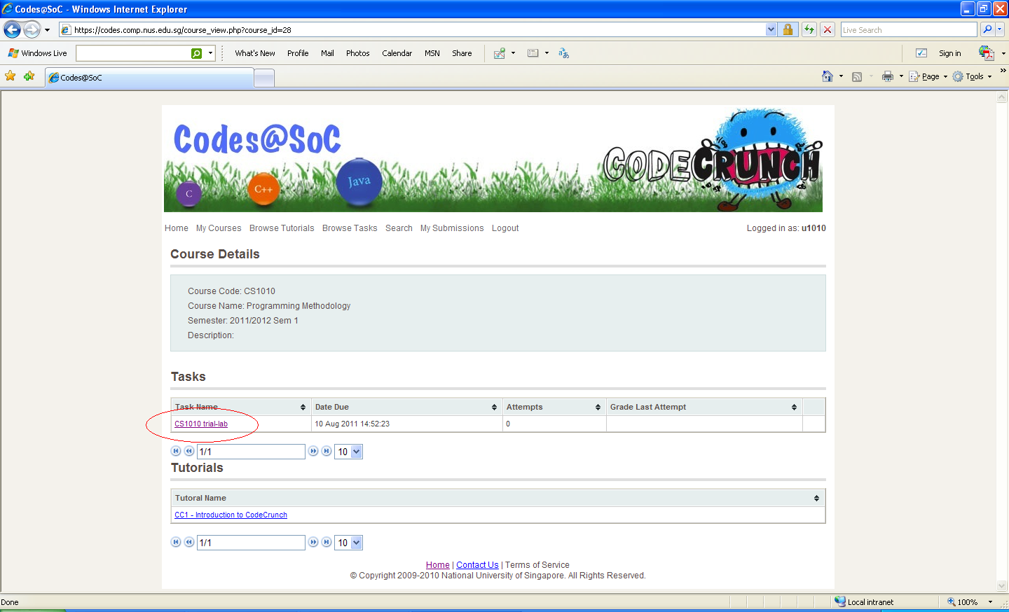Go to previous page in Tutorials pager
This screenshot has width=1009, height=612.
tap(188, 543)
